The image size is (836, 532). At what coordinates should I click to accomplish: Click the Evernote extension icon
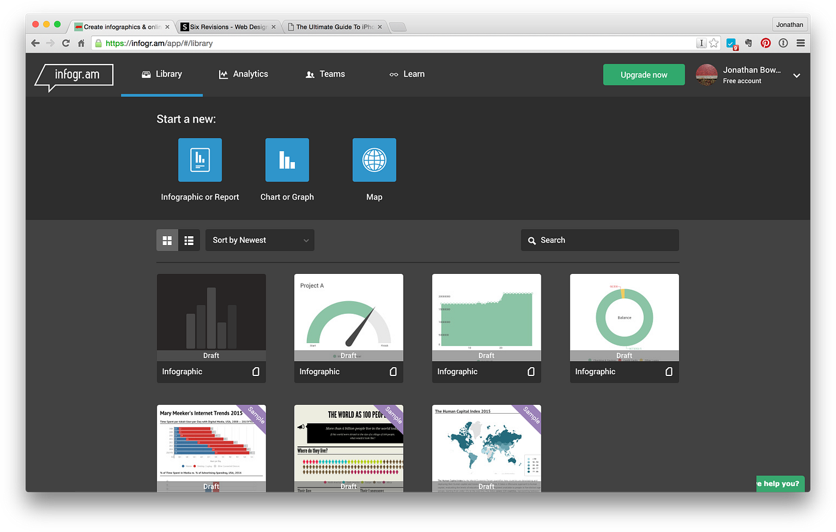[x=749, y=43]
